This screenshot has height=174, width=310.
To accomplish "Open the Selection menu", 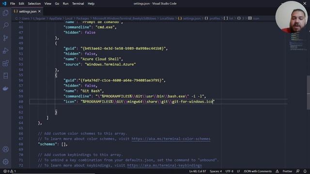I will click(34, 3).
